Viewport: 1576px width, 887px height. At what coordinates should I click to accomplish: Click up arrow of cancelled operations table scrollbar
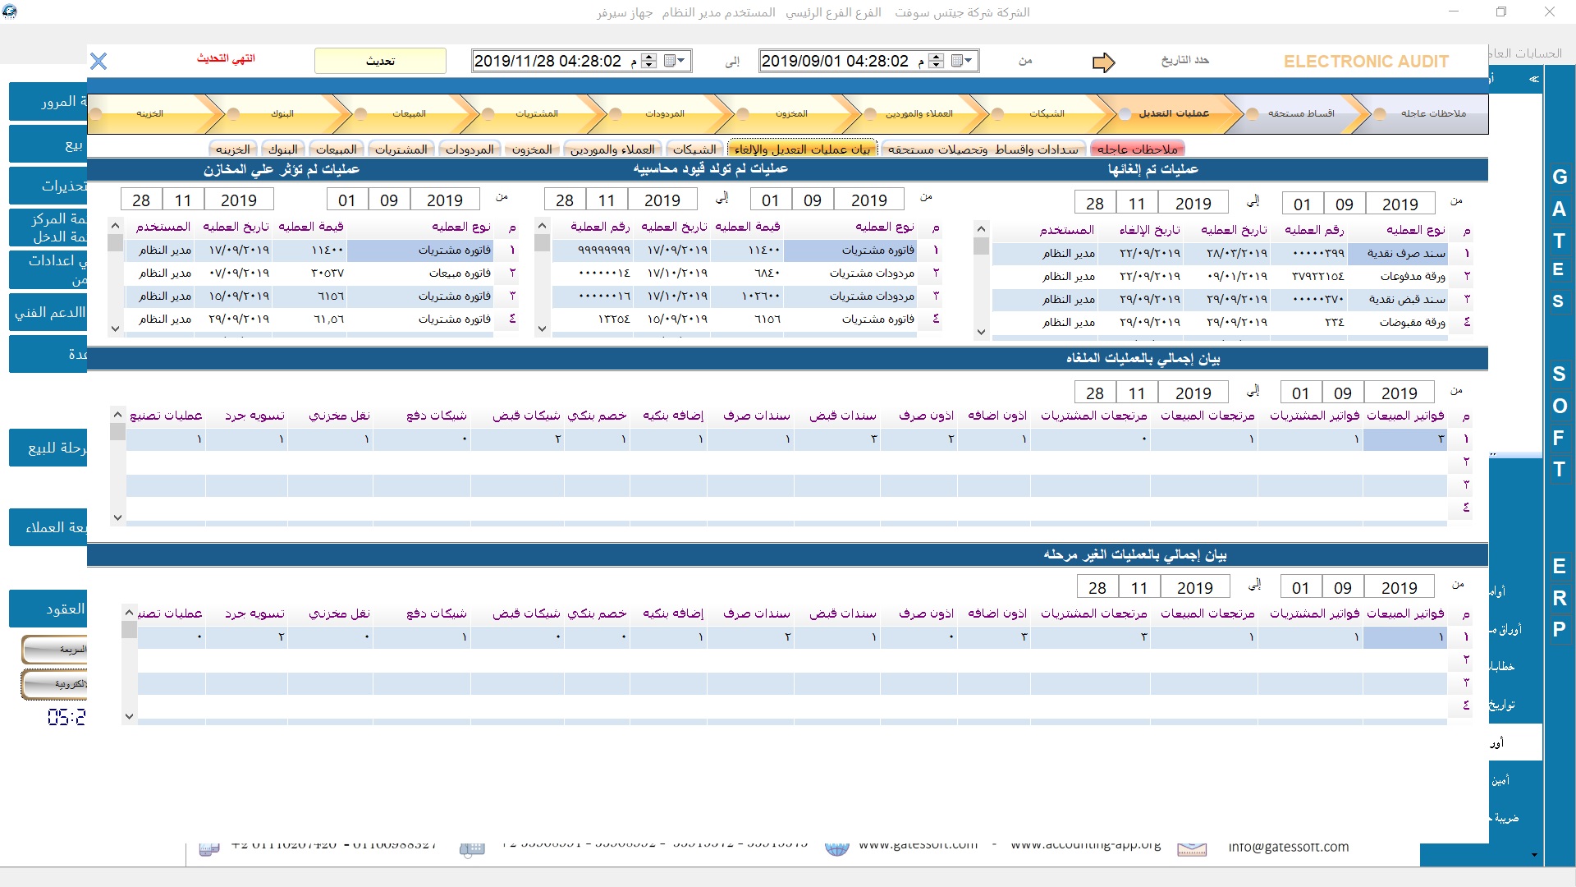tap(981, 228)
